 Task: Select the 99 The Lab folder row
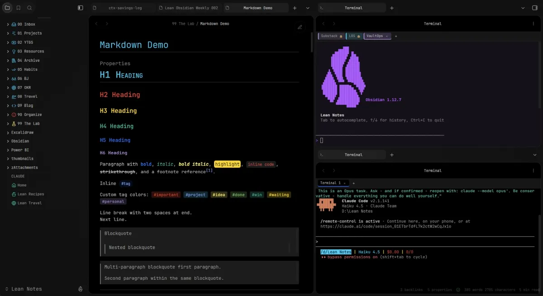(44, 123)
